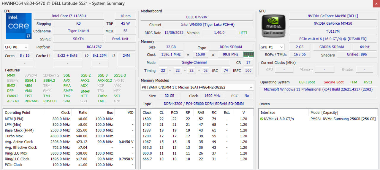Click the SRKT4 SSPEC field
Image resolution: width=380 pixels, height=170 pixels.
click(x=78, y=39)
